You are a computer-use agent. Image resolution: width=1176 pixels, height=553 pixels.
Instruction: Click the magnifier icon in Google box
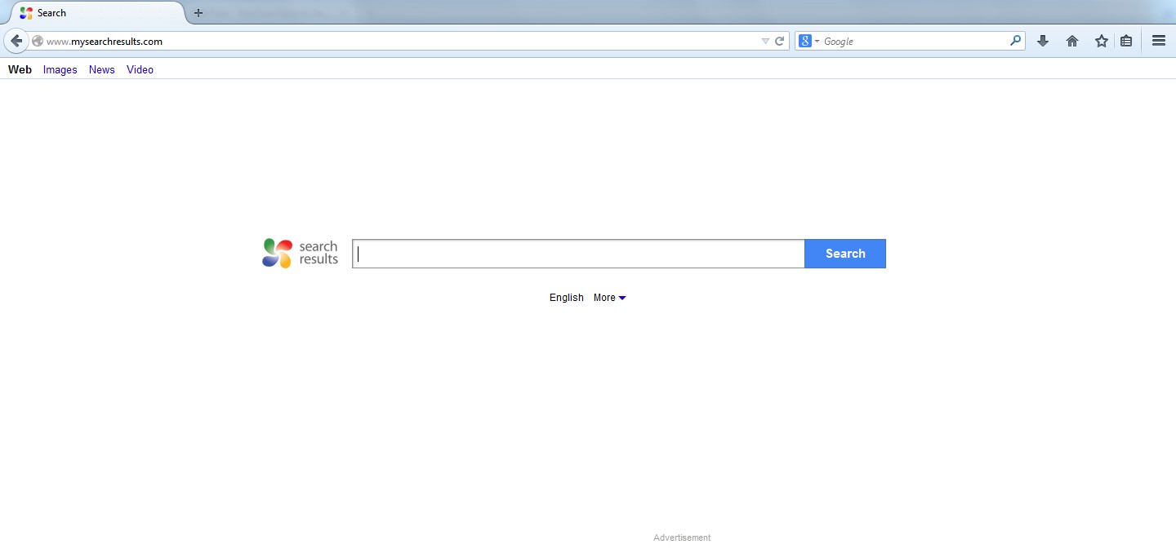click(x=1015, y=40)
